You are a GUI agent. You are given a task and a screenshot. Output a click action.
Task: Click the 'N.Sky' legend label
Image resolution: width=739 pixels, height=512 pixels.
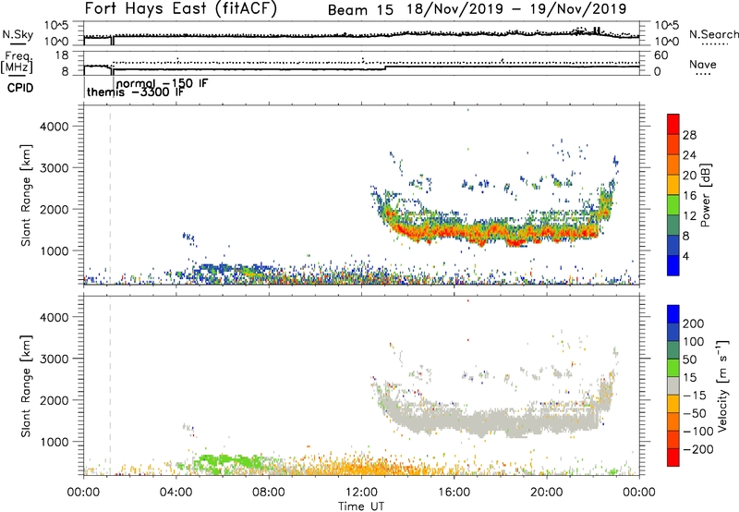click(18, 34)
